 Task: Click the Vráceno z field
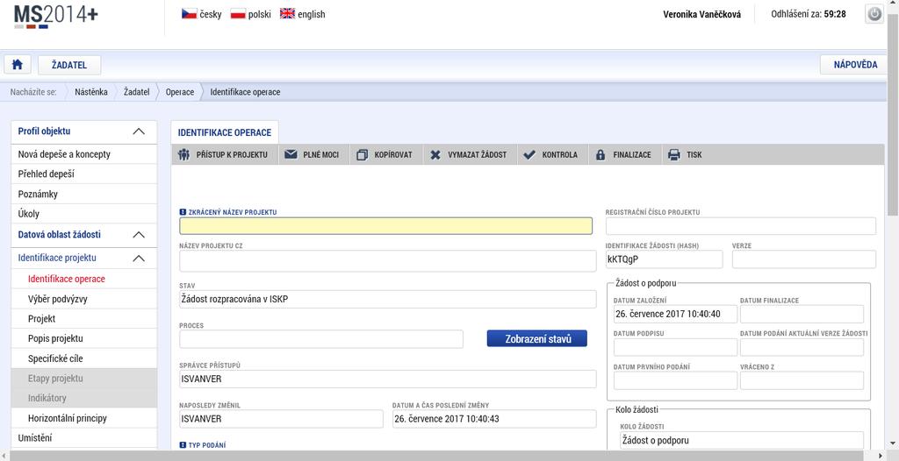[802, 380]
